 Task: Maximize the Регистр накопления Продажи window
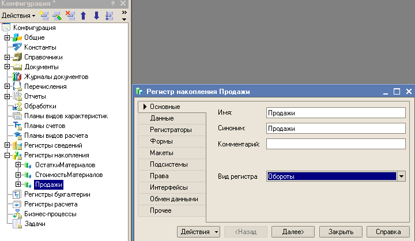[397, 92]
